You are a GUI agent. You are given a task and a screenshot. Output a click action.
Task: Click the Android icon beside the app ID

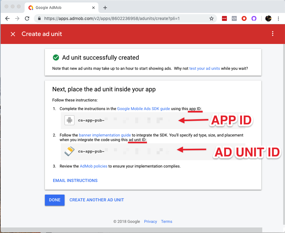(x=69, y=120)
